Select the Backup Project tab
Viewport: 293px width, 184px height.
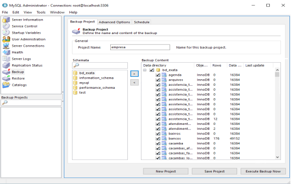coord(83,22)
